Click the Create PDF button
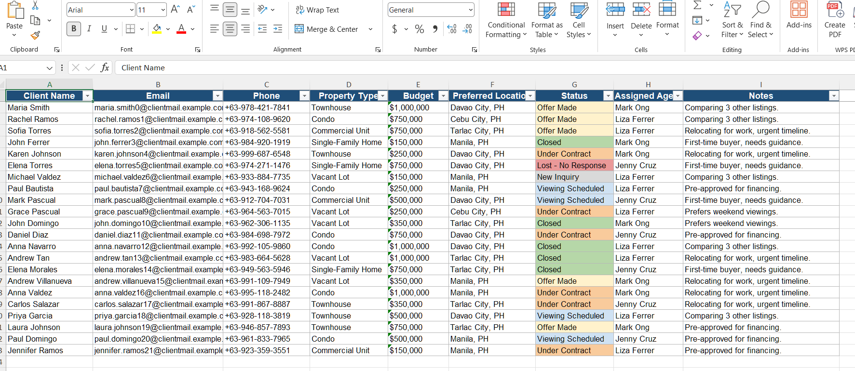This screenshot has height=371, width=855. tap(835, 20)
